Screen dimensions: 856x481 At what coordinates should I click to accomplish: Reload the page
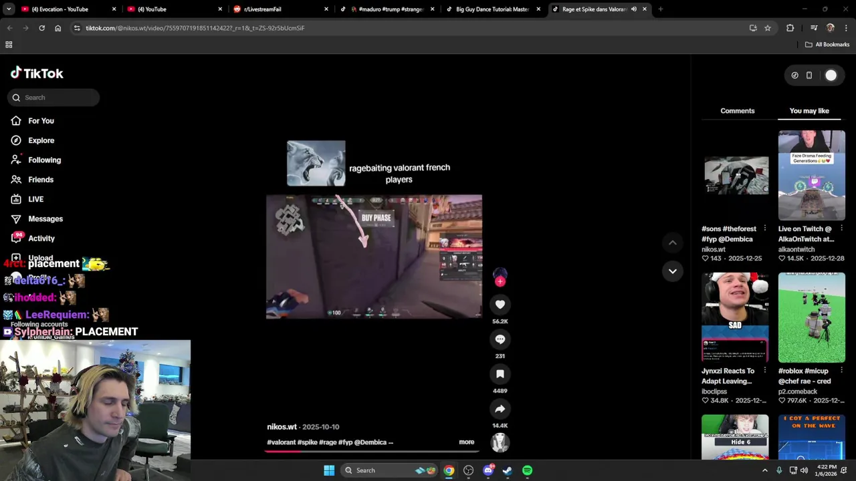click(41, 28)
